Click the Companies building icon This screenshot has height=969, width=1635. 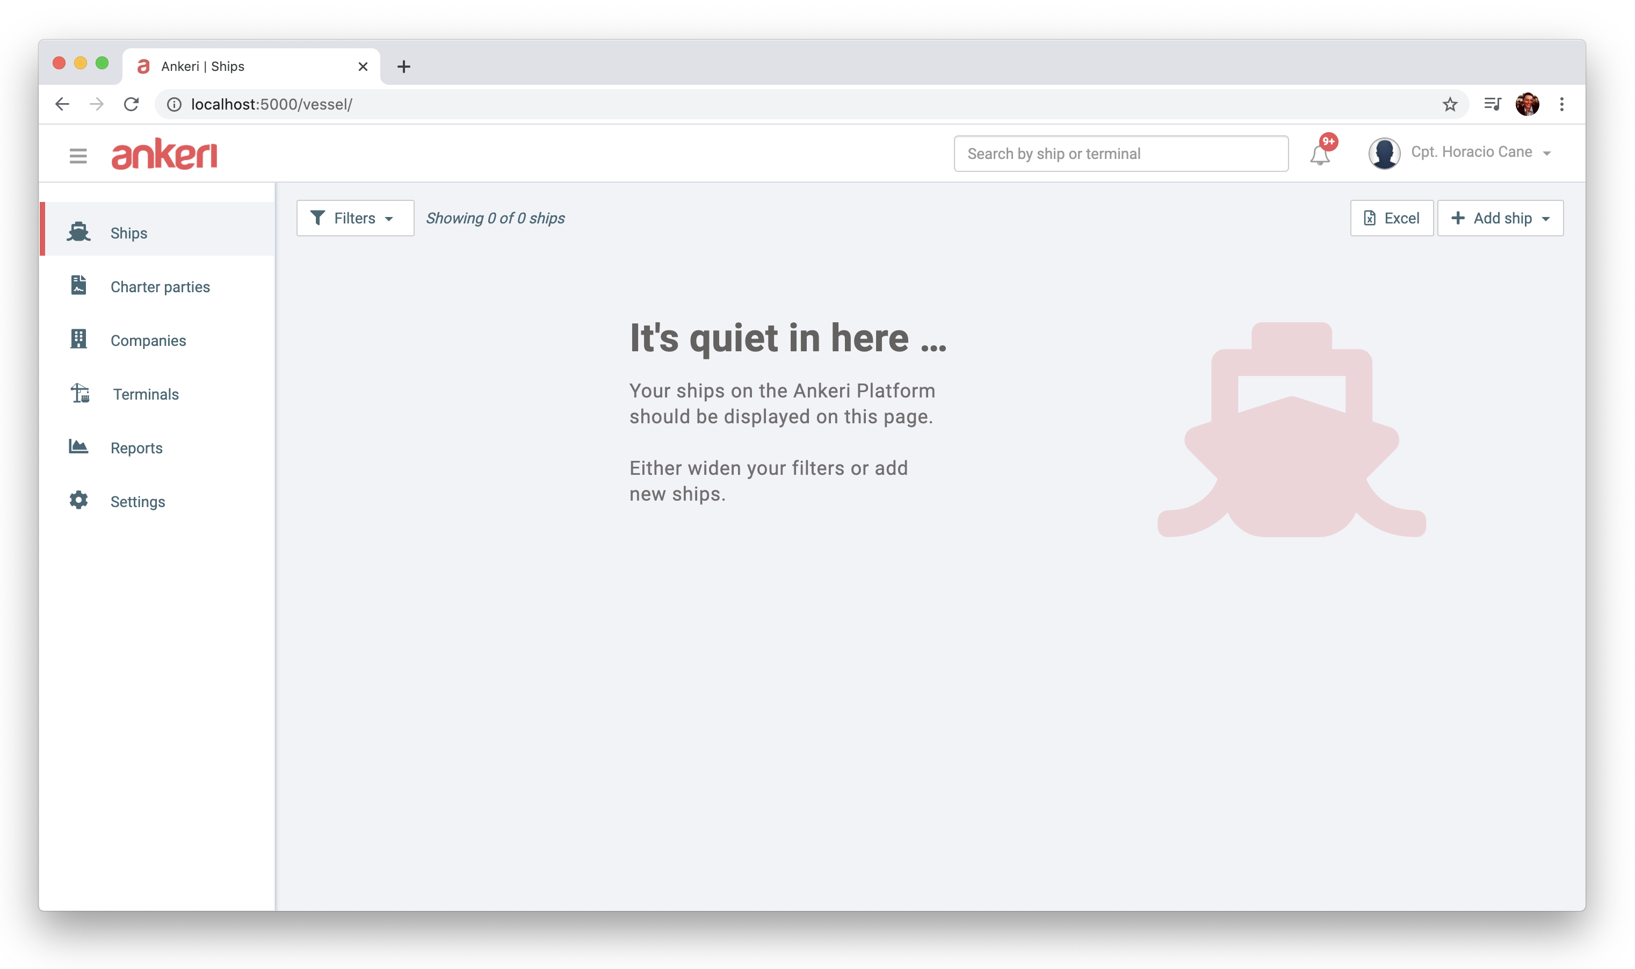(x=78, y=339)
